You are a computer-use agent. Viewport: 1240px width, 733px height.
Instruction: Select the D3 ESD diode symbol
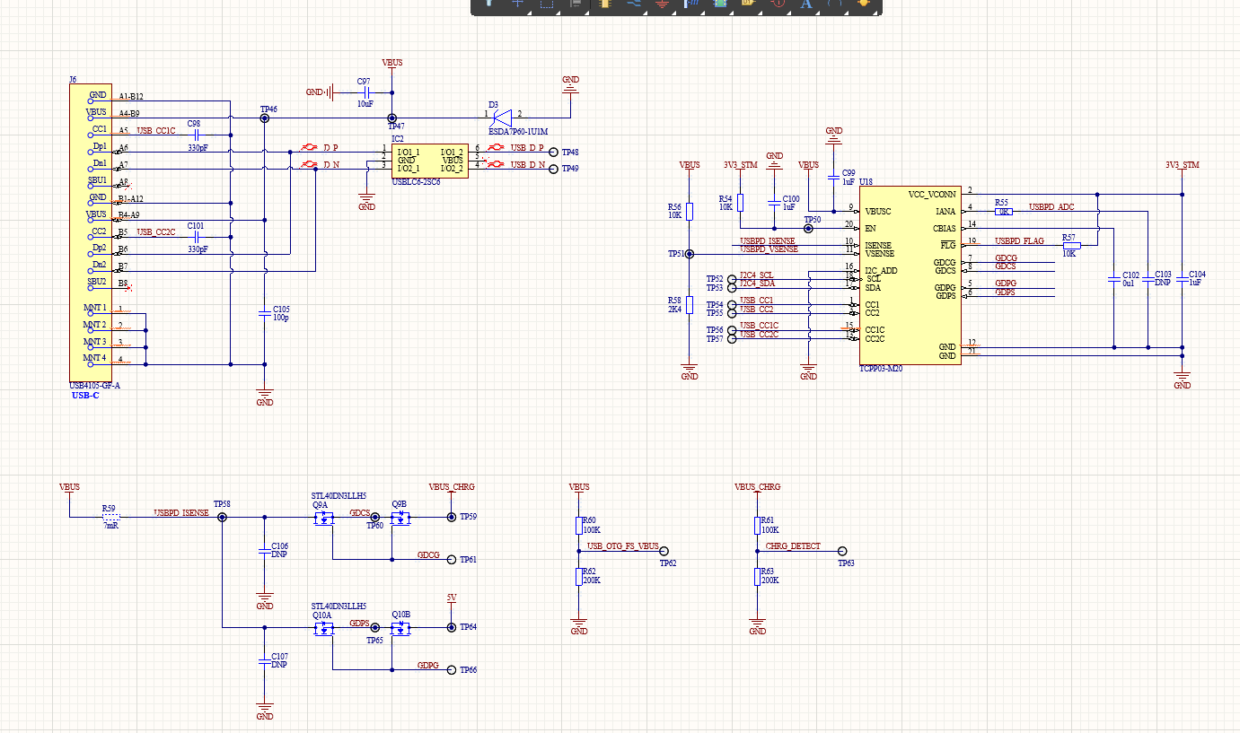pyautogui.click(x=502, y=117)
